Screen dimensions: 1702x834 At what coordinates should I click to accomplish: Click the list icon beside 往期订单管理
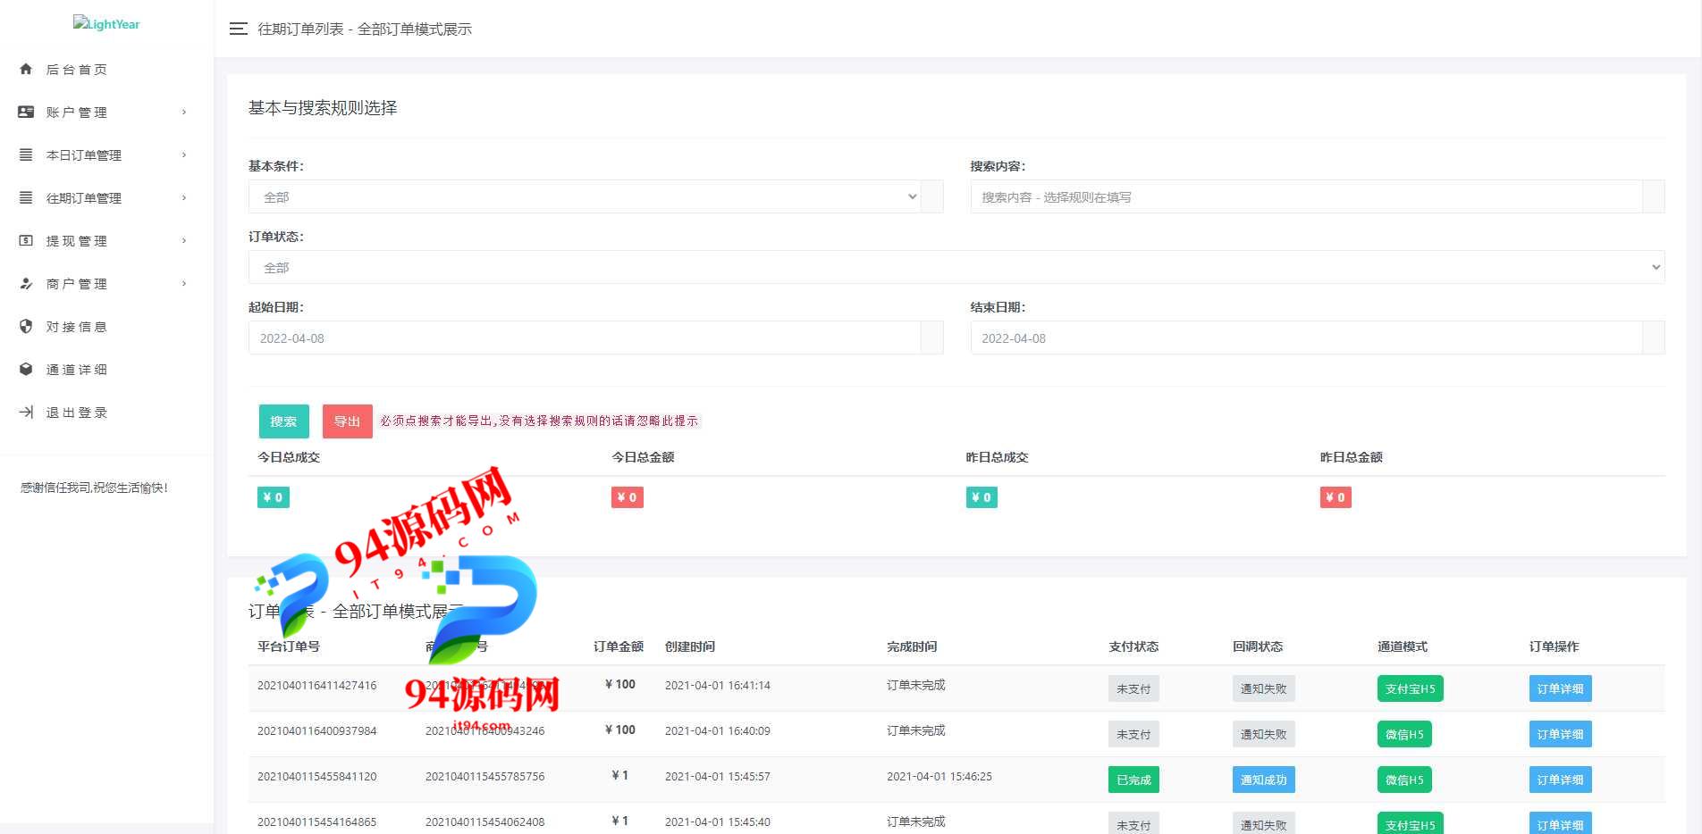click(x=26, y=197)
